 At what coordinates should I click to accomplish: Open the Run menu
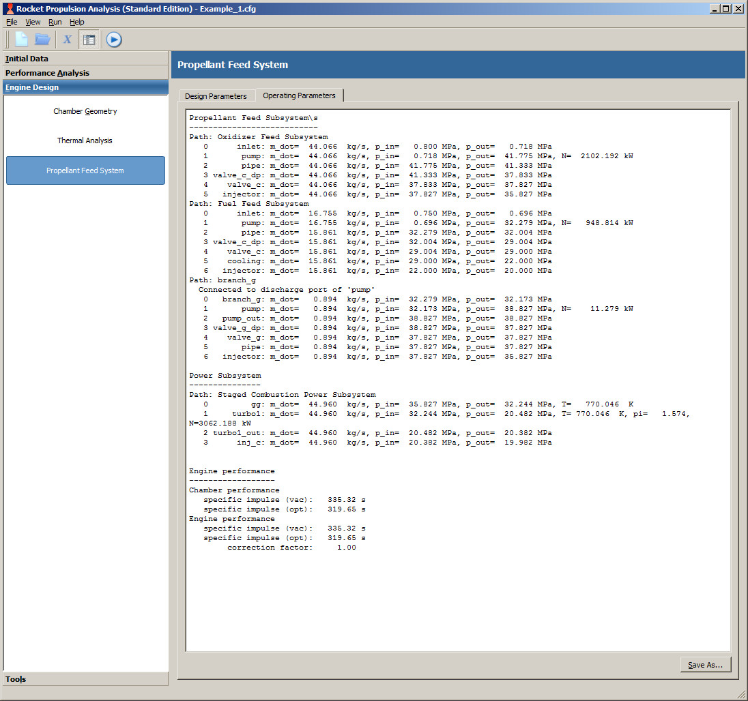(55, 22)
